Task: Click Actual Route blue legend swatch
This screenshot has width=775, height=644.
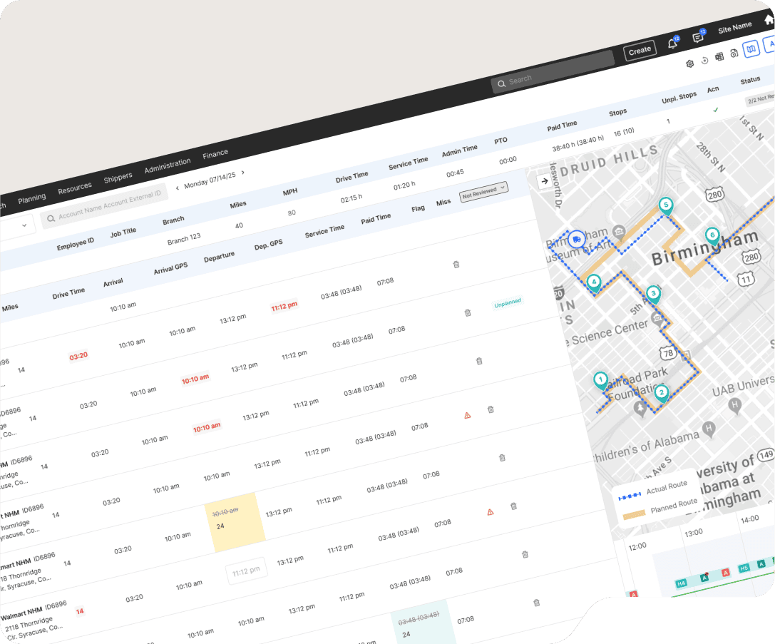Action: coord(630,496)
